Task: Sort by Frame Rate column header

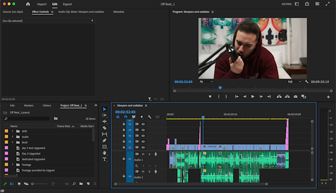Action: tap(63, 126)
